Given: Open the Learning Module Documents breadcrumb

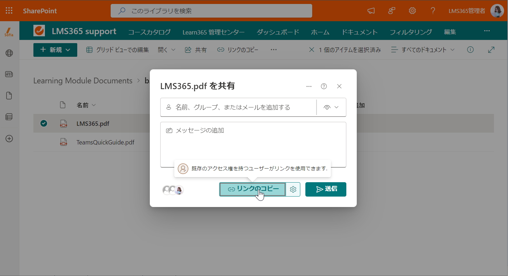Looking at the screenshot, I should [83, 81].
